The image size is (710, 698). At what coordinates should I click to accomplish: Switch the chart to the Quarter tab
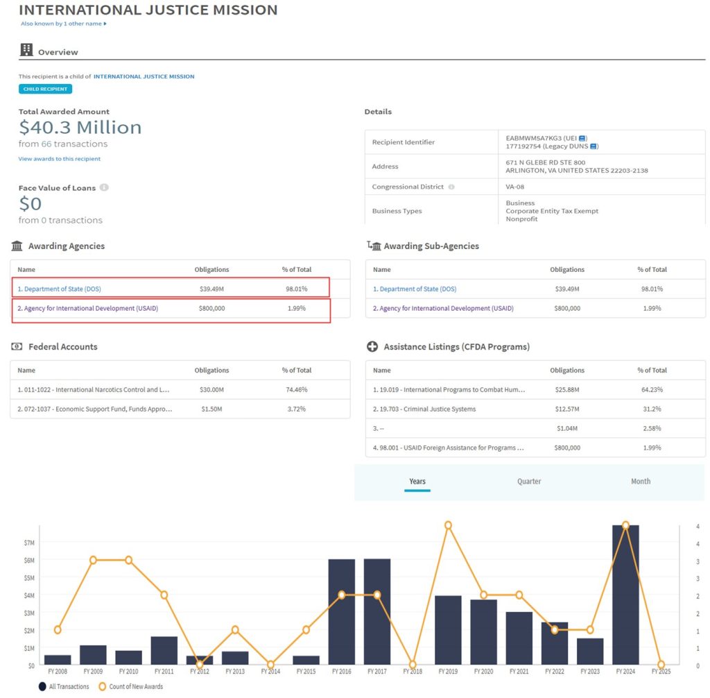click(528, 482)
